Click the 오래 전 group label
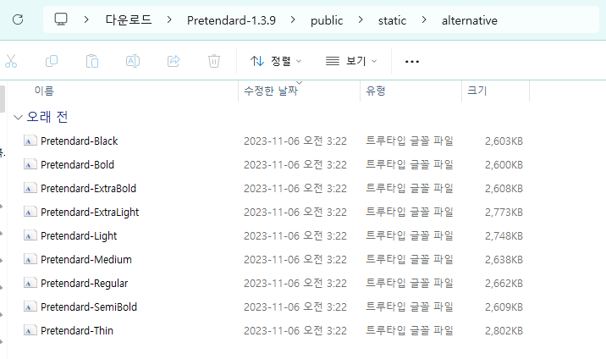This screenshot has height=359, width=606. (47, 117)
